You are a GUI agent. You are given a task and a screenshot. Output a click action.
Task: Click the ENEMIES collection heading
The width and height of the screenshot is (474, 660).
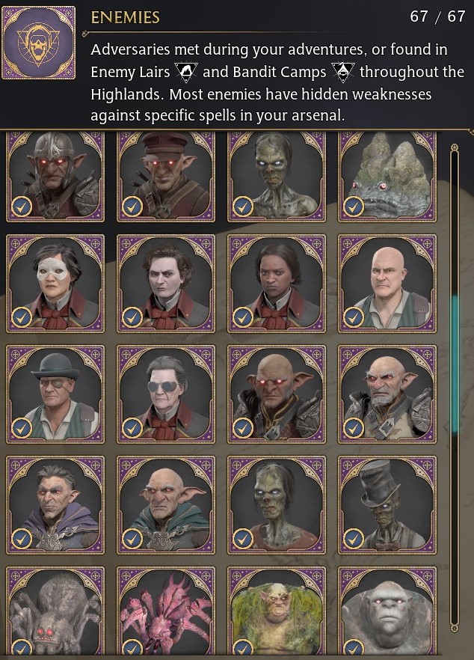point(126,17)
